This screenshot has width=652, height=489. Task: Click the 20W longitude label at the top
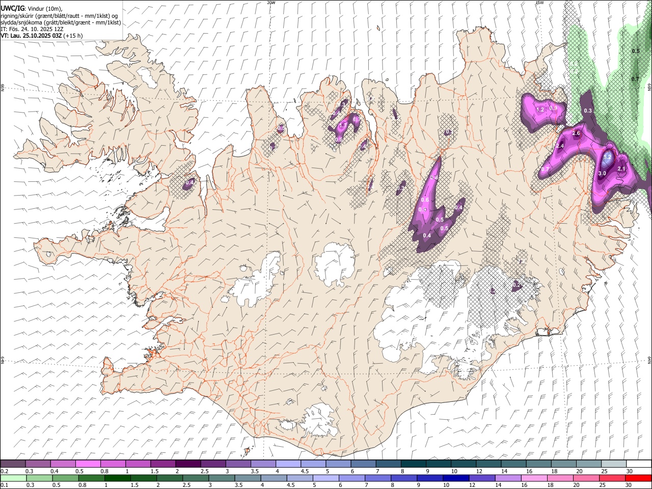coord(271,3)
